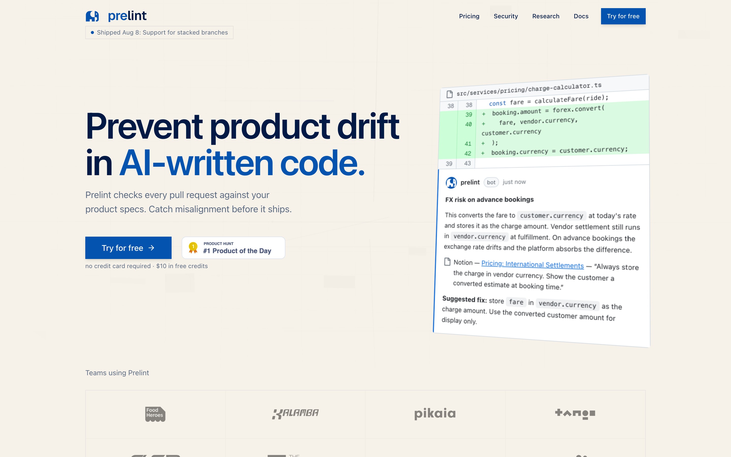The height and width of the screenshot is (457, 731).
Task: Click the Prelint elephant logo icon
Action: pos(92,16)
